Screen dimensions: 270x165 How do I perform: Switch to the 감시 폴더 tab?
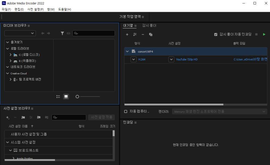click(x=149, y=25)
